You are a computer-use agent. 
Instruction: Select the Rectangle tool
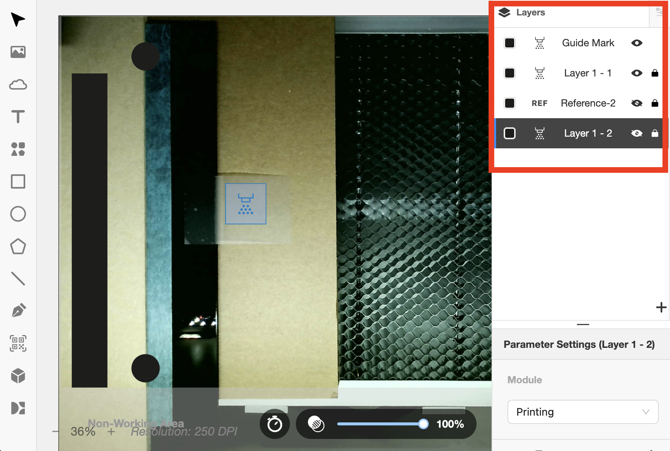[18, 181]
